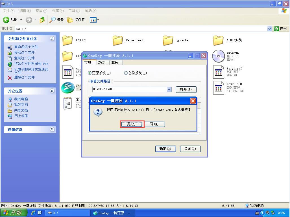Select the 备份系统 (Backup System) radio button
This screenshot has width=290, height=217.
tap(126, 73)
